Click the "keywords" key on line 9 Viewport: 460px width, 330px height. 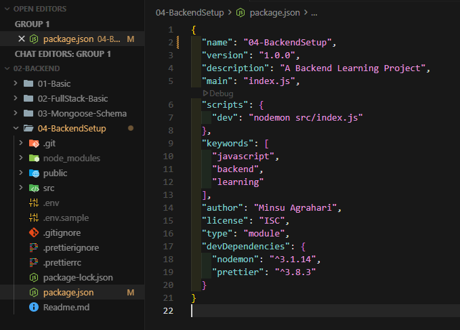[x=228, y=144]
